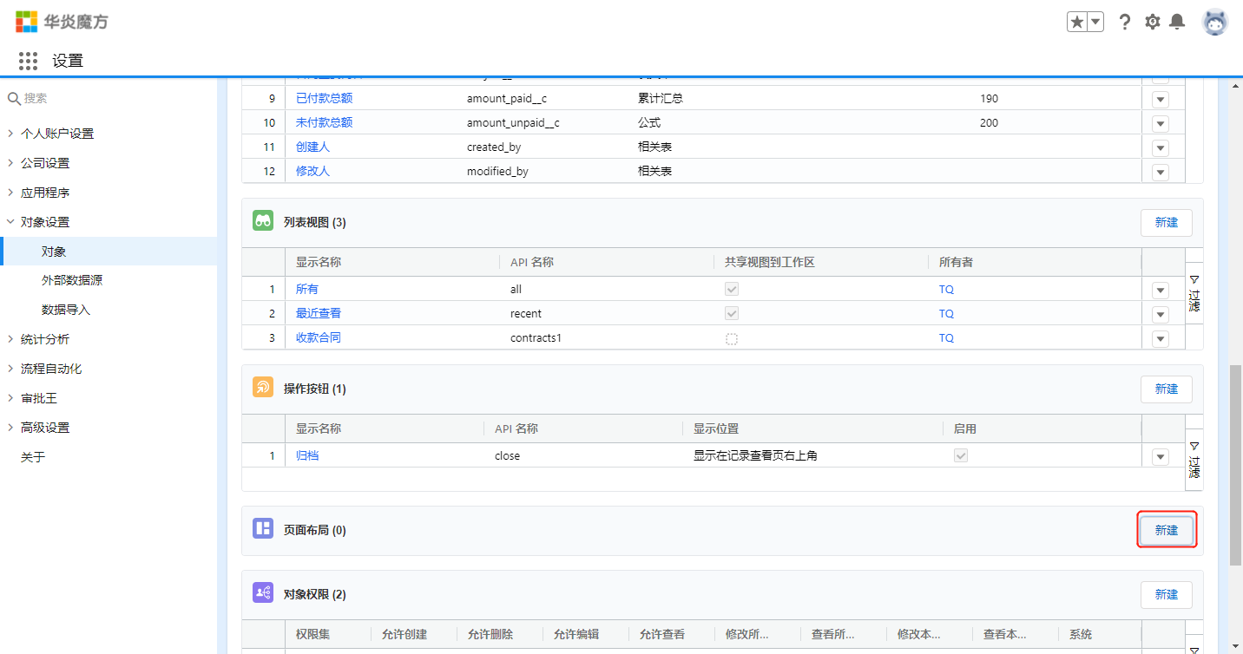
Task: Open the 未付款总额 field link
Action: click(x=324, y=122)
